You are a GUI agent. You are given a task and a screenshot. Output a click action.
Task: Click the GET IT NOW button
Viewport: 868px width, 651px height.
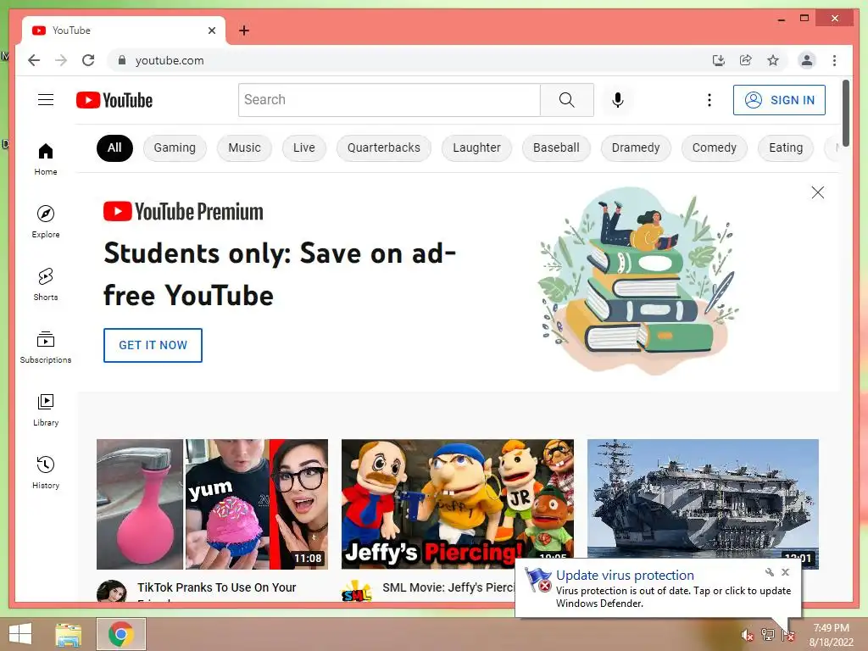(153, 346)
